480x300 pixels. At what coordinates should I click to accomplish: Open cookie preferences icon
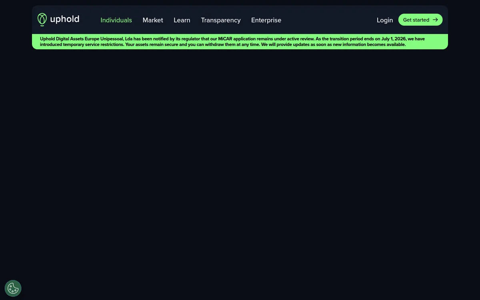13,288
